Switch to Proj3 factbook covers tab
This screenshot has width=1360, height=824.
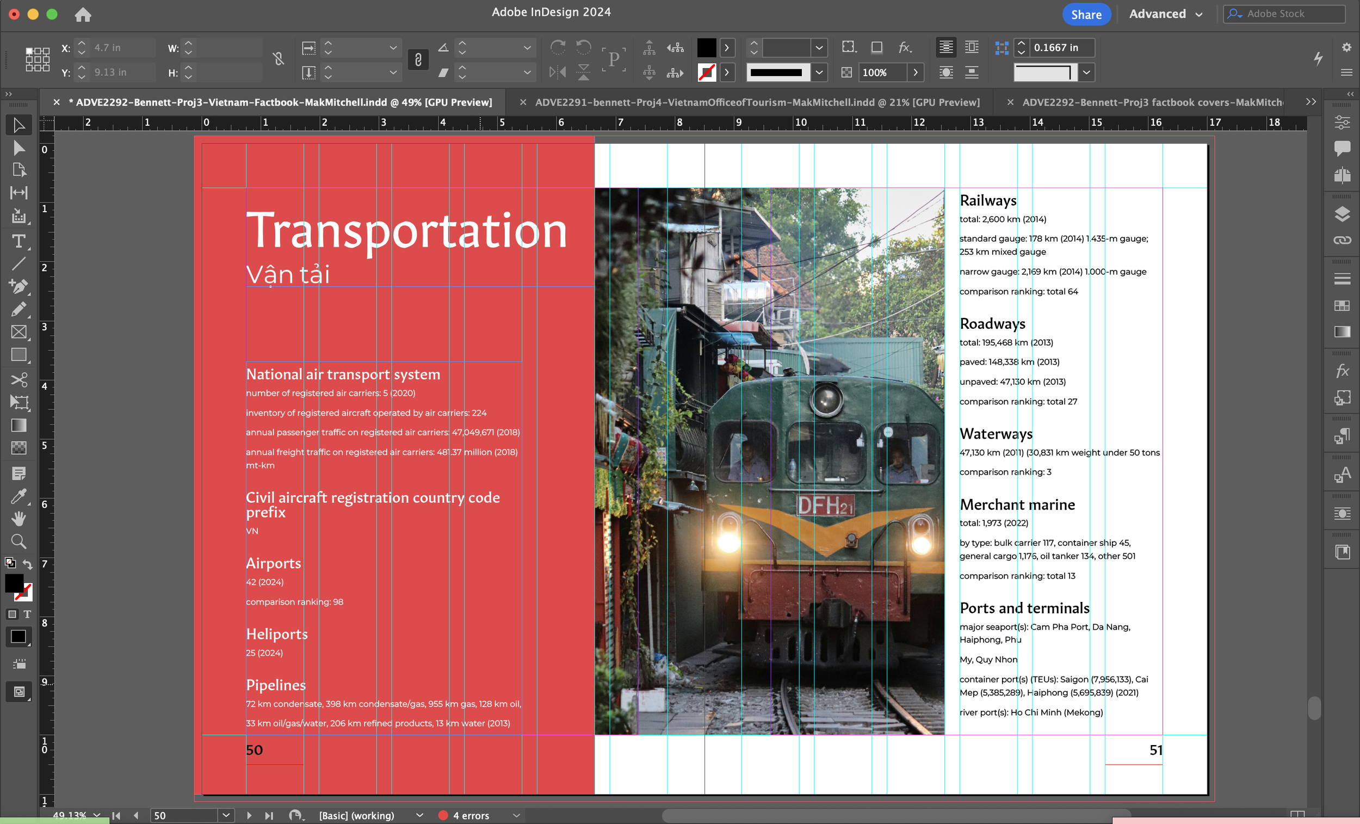pos(1151,102)
